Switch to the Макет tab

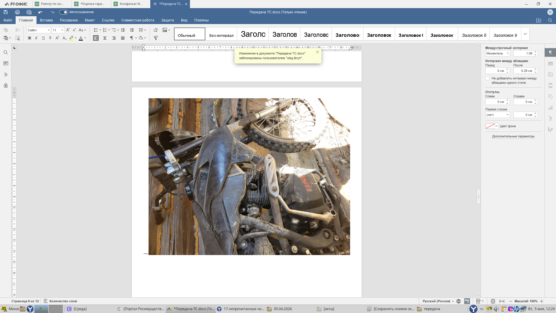point(90,20)
